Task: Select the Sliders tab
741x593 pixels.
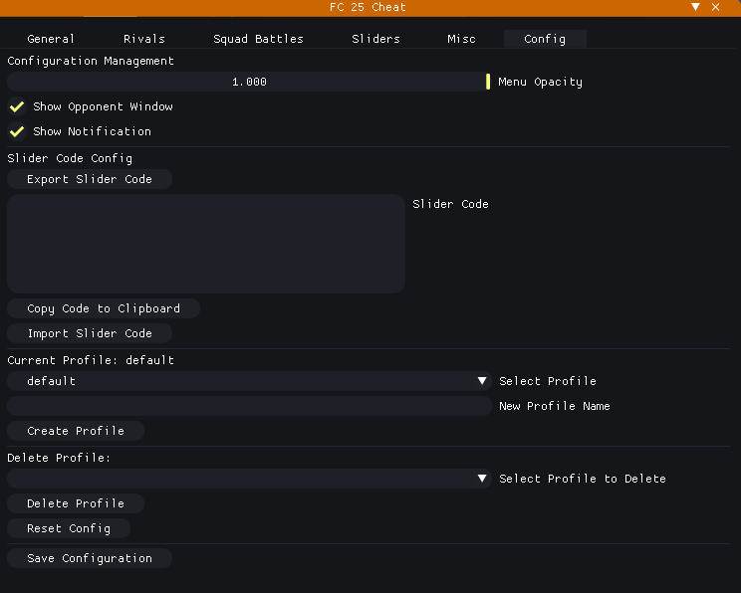Action: (375, 39)
